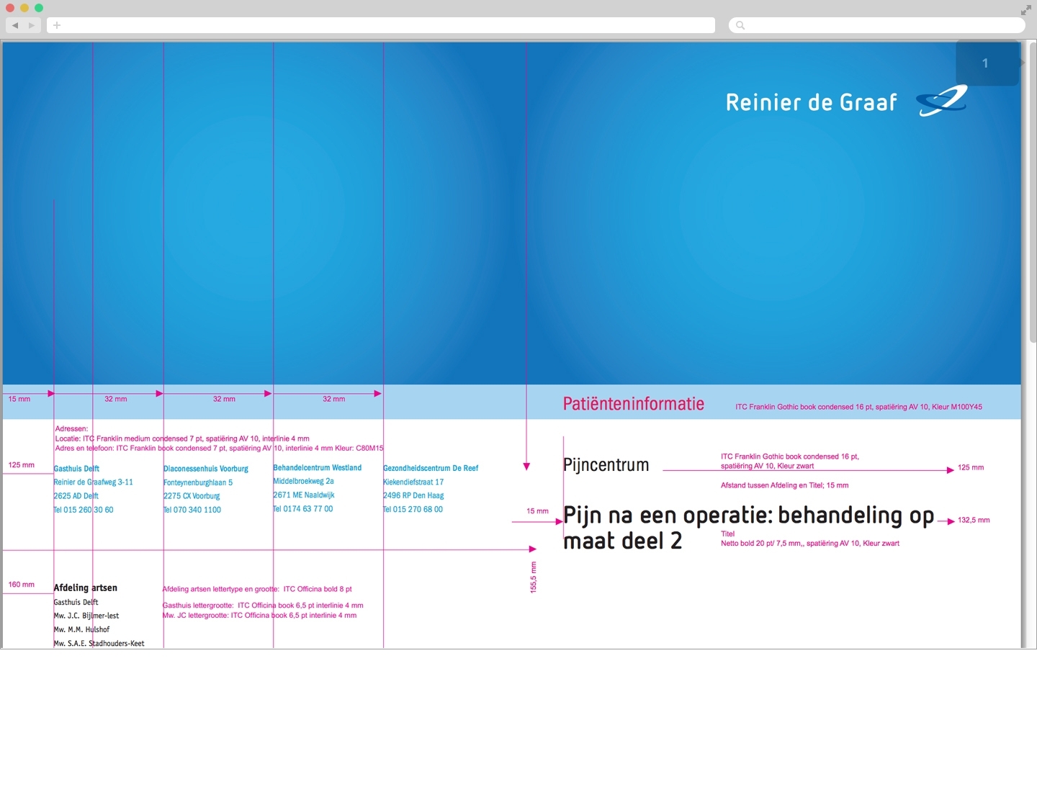Click the Reinier de Graaf swirl logo

pos(941,101)
